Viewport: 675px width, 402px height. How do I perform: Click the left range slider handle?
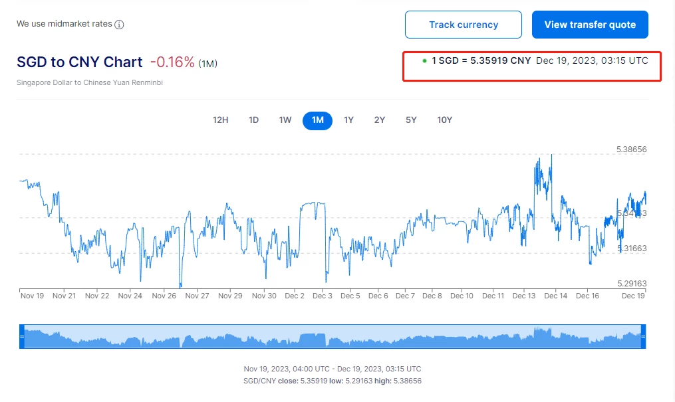point(21,337)
